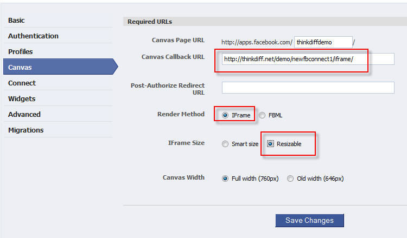Image resolution: width=407 pixels, height=238 pixels.
Task: Click the Canvas Page URL name field
Action: tap(323, 42)
